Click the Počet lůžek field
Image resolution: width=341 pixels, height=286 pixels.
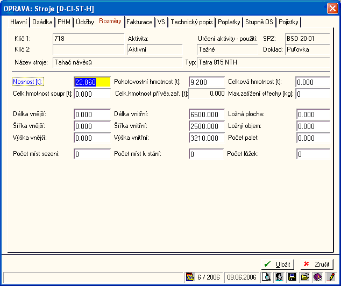(313, 154)
